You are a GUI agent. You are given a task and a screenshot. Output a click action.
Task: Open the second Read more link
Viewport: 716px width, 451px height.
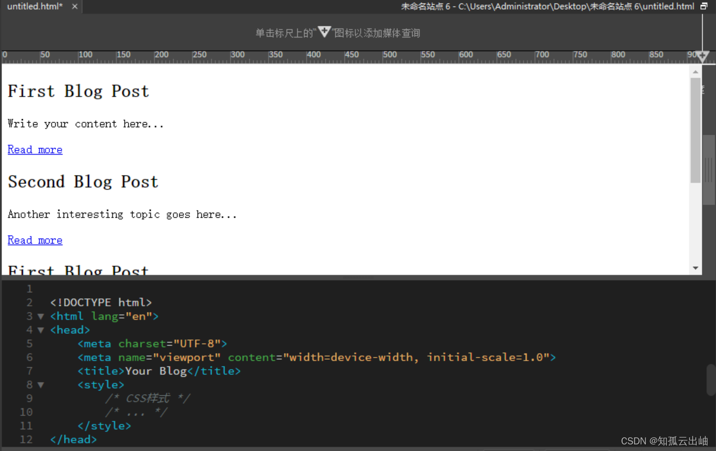[35, 240]
